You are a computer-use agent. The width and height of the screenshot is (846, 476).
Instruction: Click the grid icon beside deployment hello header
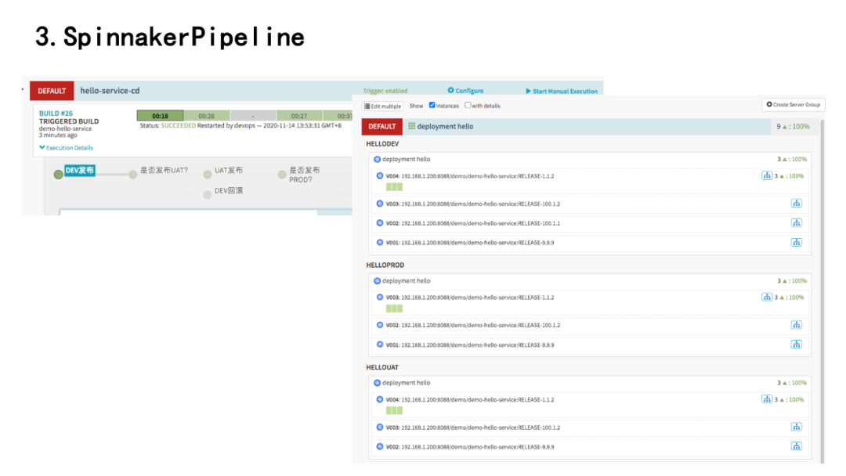click(x=412, y=126)
